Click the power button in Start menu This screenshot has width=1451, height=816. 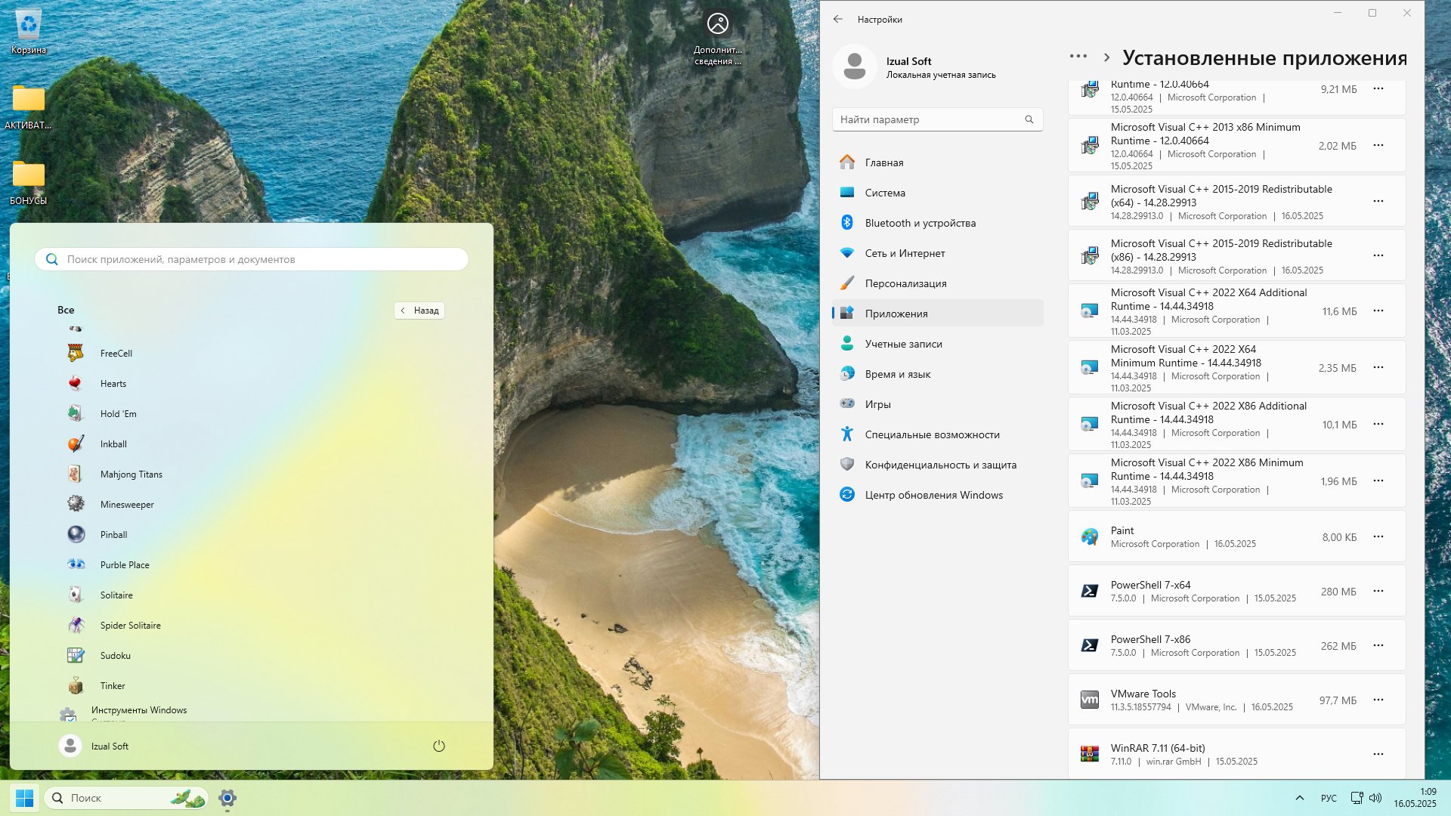point(439,746)
